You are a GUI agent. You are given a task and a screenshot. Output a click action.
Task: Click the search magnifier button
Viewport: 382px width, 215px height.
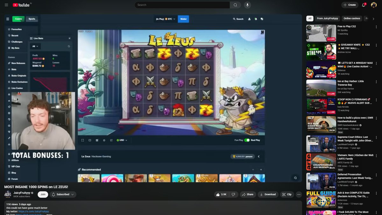pos(235,5)
